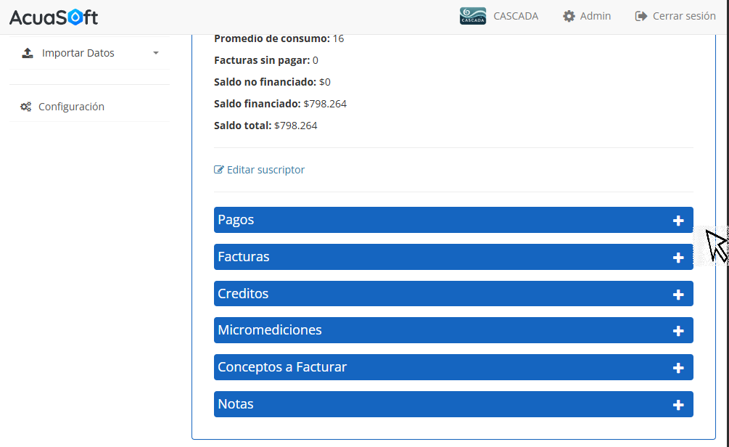Open the Editar suscriptor link

pos(265,170)
